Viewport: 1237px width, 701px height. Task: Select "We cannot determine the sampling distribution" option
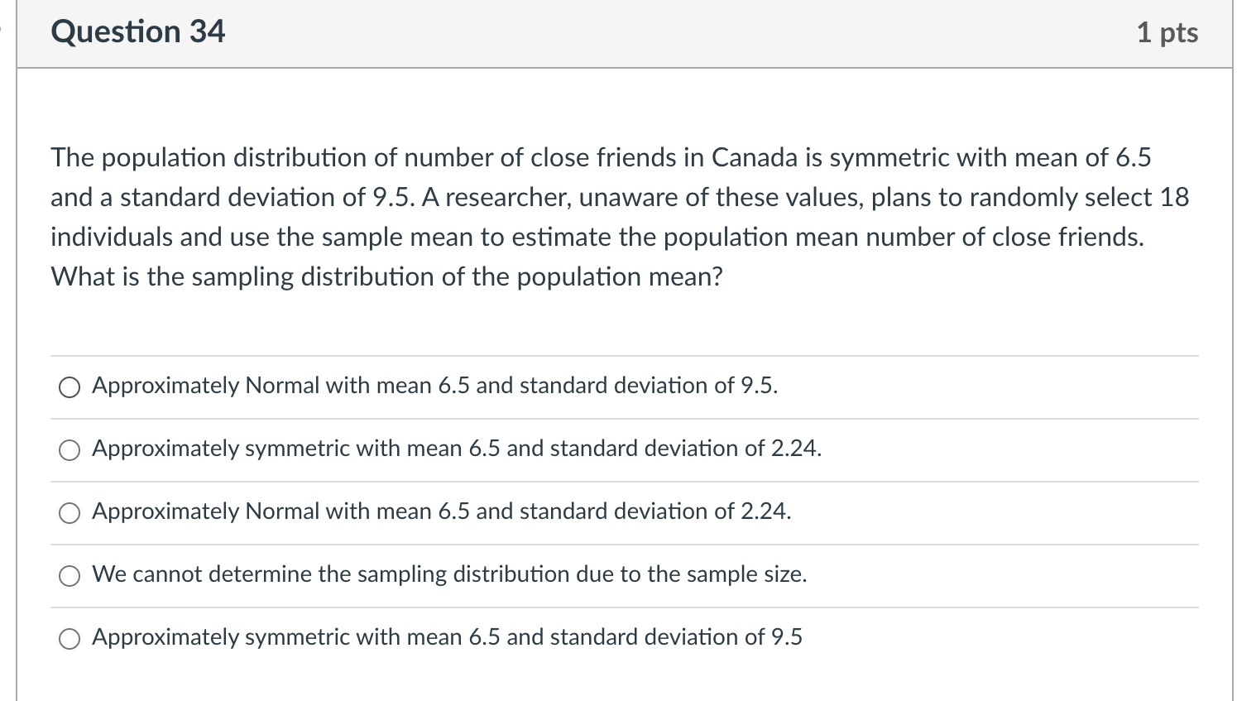(x=70, y=575)
